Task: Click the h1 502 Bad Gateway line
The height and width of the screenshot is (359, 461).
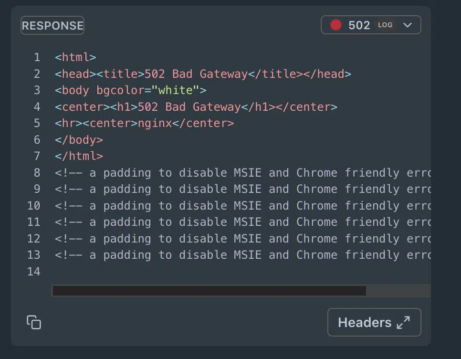Action: 196,107
